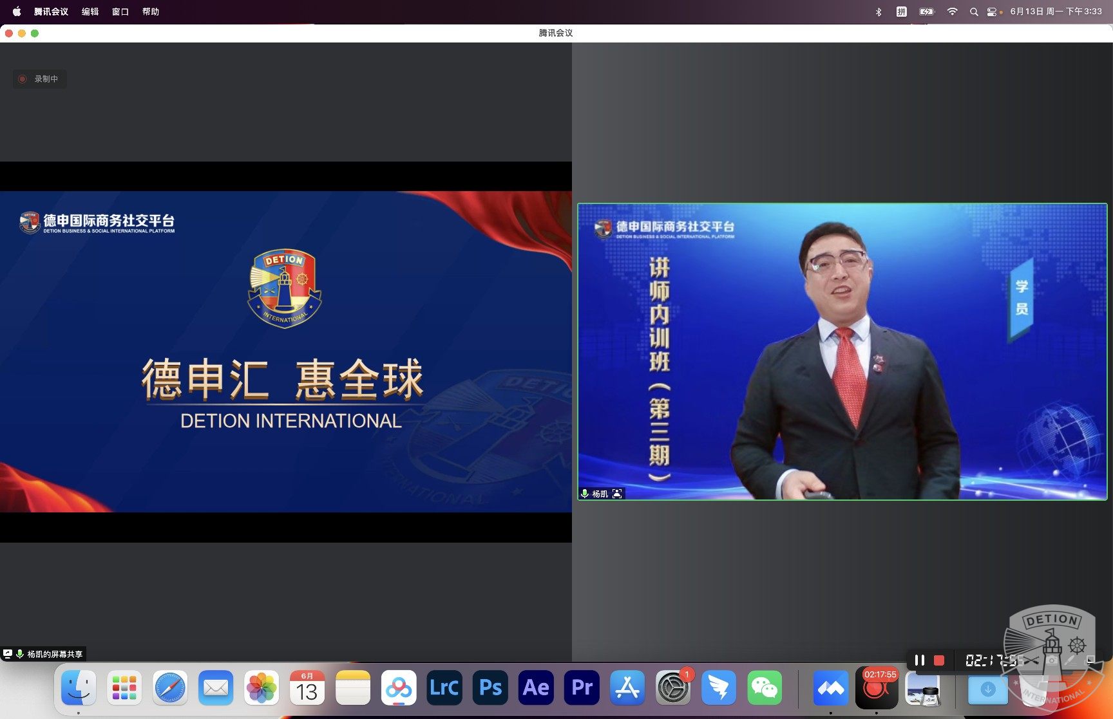The height and width of the screenshot is (719, 1113).
Task: Select the 杨凯 speaker video tile
Action: (x=842, y=351)
